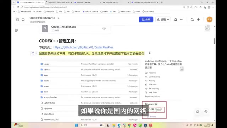Screen dimensions: 227x128
Task: Go to Feishu home via house icon
Action: (x=23, y=20)
